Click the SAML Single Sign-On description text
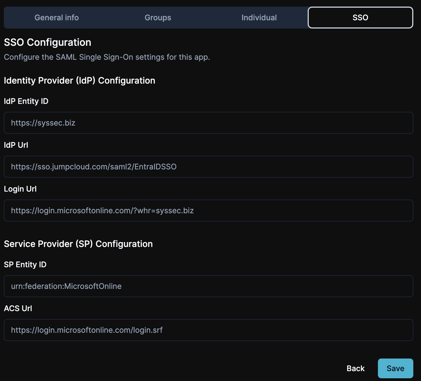 (107, 57)
